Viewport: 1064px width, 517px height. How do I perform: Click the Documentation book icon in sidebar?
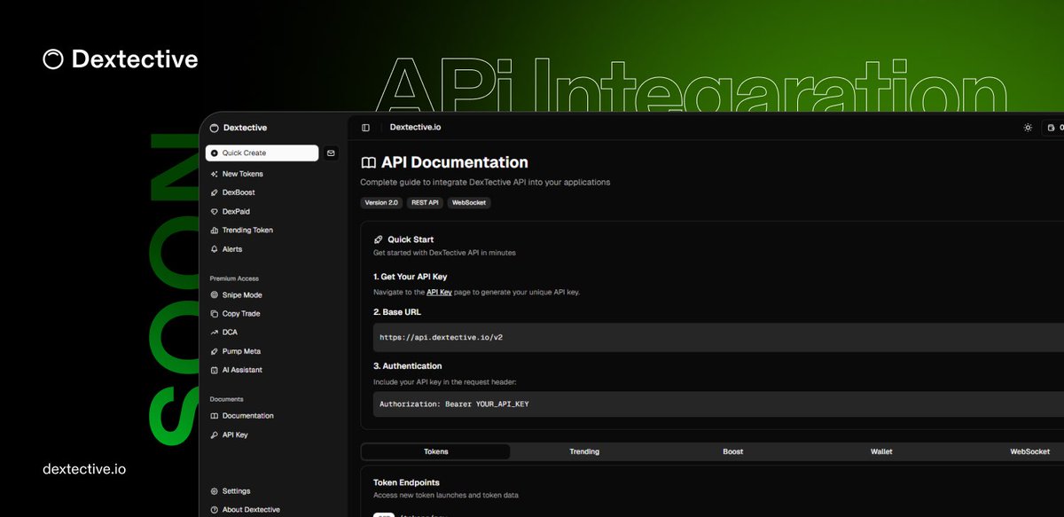[214, 416]
